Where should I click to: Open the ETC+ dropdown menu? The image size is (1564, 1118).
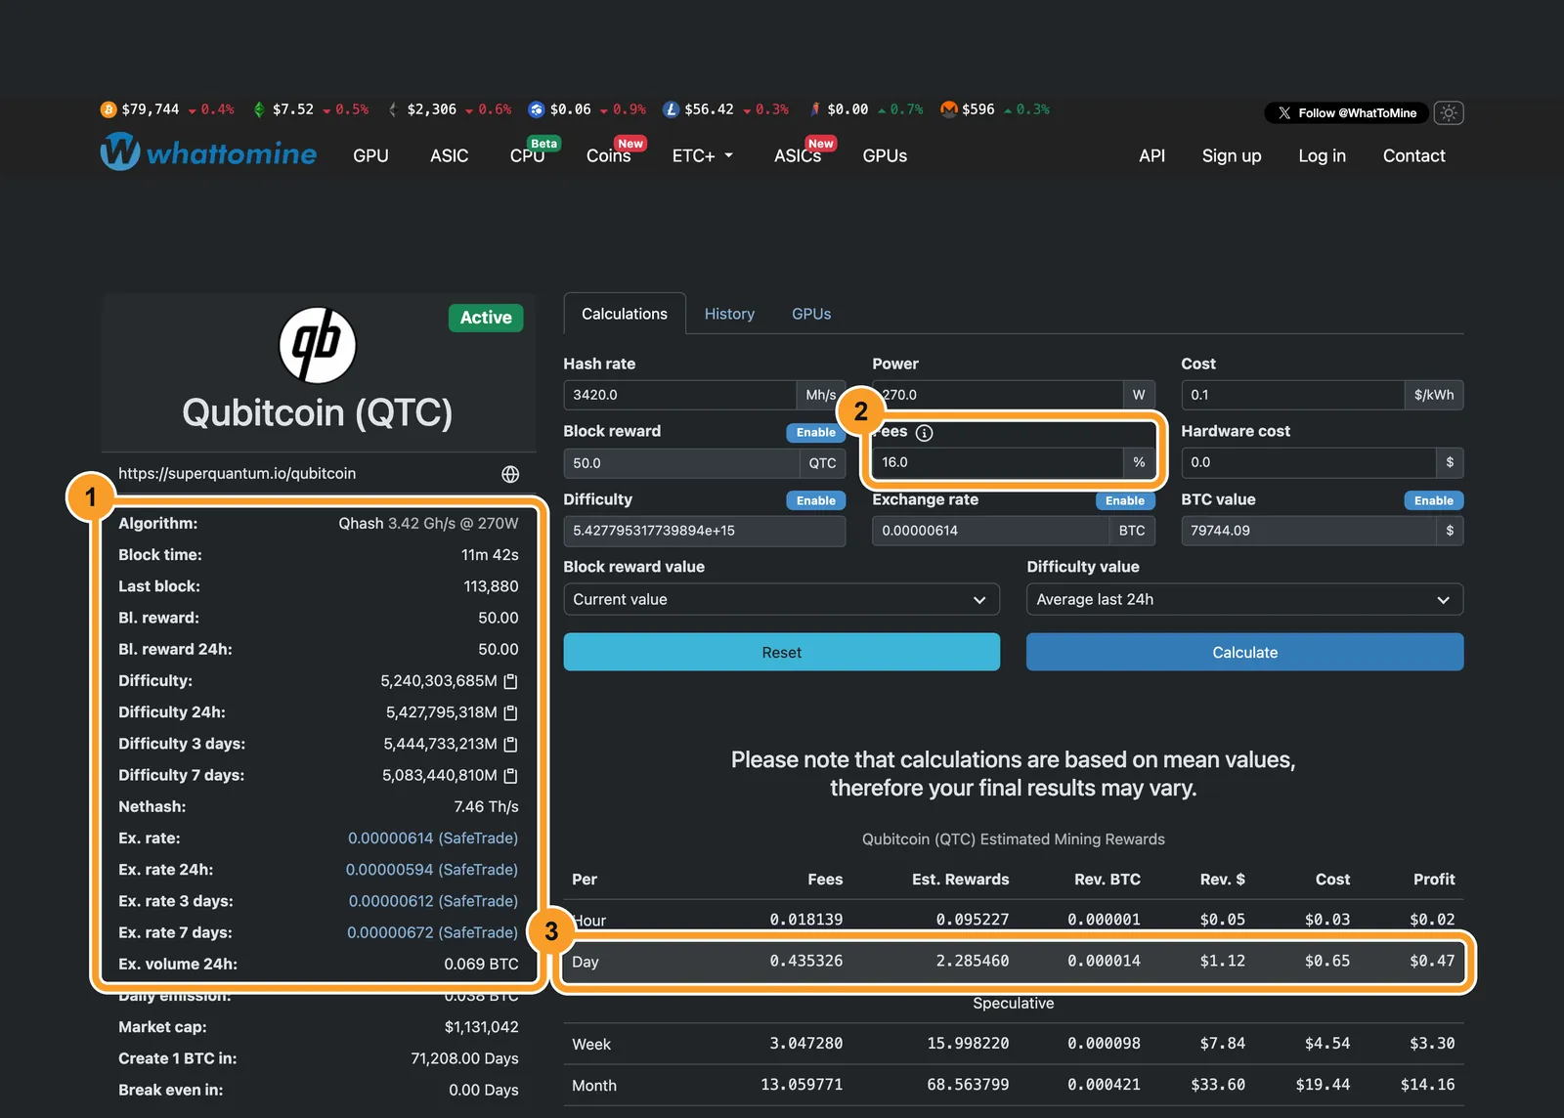click(702, 155)
